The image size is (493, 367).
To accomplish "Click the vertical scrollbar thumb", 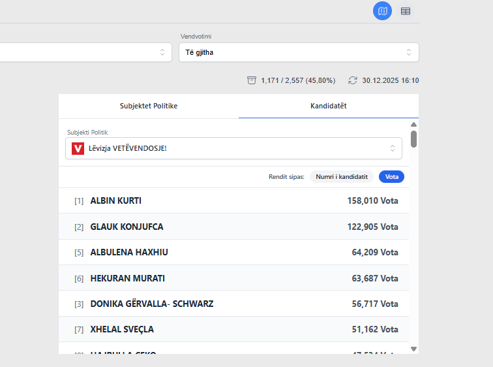I will point(413,138).
